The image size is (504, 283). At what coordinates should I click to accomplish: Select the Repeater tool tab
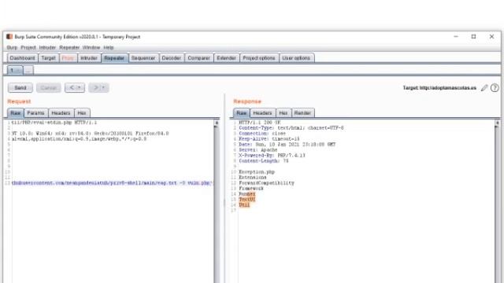pyautogui.click(x=114, y=58)
